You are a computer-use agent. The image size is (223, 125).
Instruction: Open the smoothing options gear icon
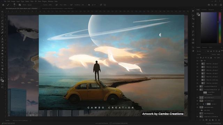pyautogui.click(x=89, y=5)
